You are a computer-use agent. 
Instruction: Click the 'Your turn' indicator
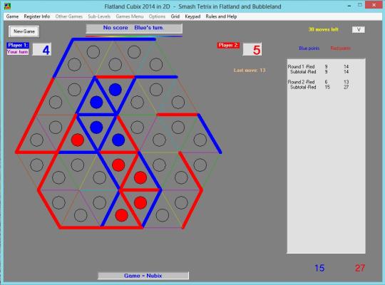[17, 52]
